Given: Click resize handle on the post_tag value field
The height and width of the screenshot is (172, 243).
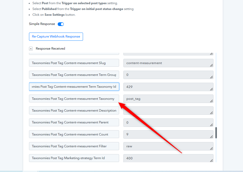Looking at the screenshot, I should click(x=211, y=101).
